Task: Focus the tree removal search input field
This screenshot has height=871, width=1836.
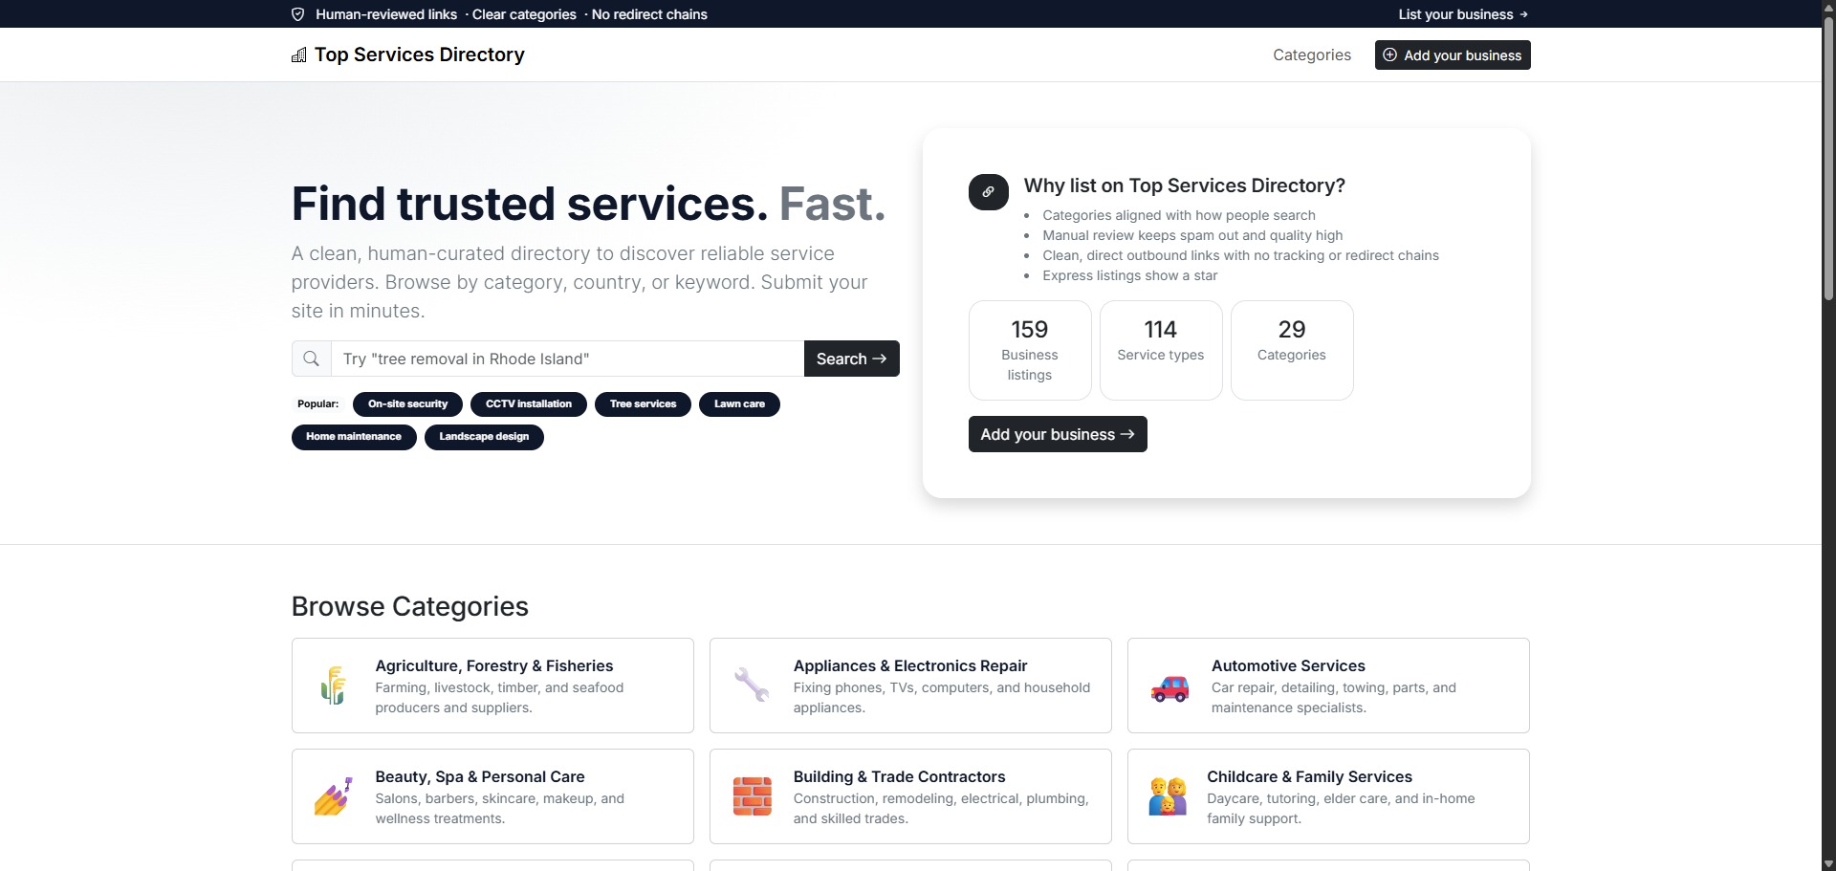Action: pyautogui.click(x=567, y=359)
